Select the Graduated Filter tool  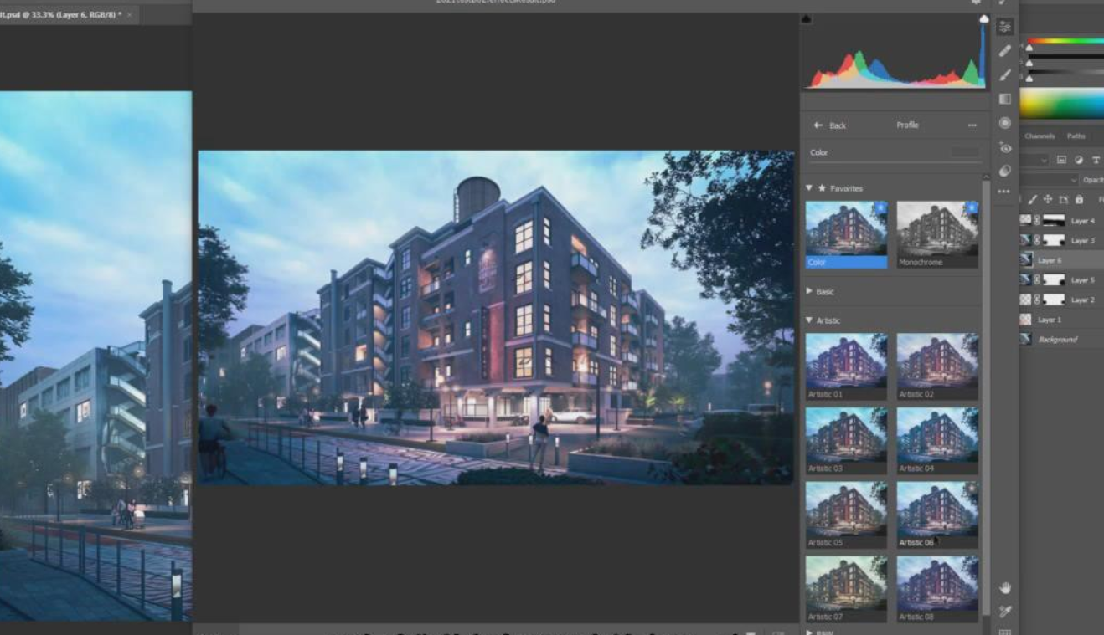pos(1005,99)
